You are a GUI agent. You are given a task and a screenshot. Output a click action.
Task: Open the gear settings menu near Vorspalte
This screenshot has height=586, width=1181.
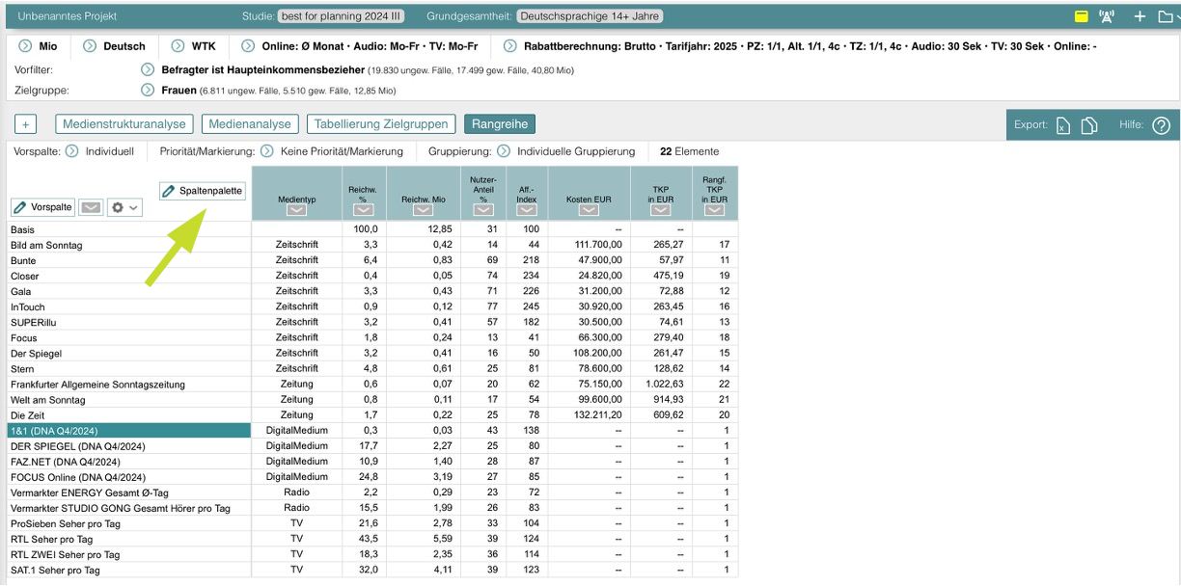tap(125, 207)
